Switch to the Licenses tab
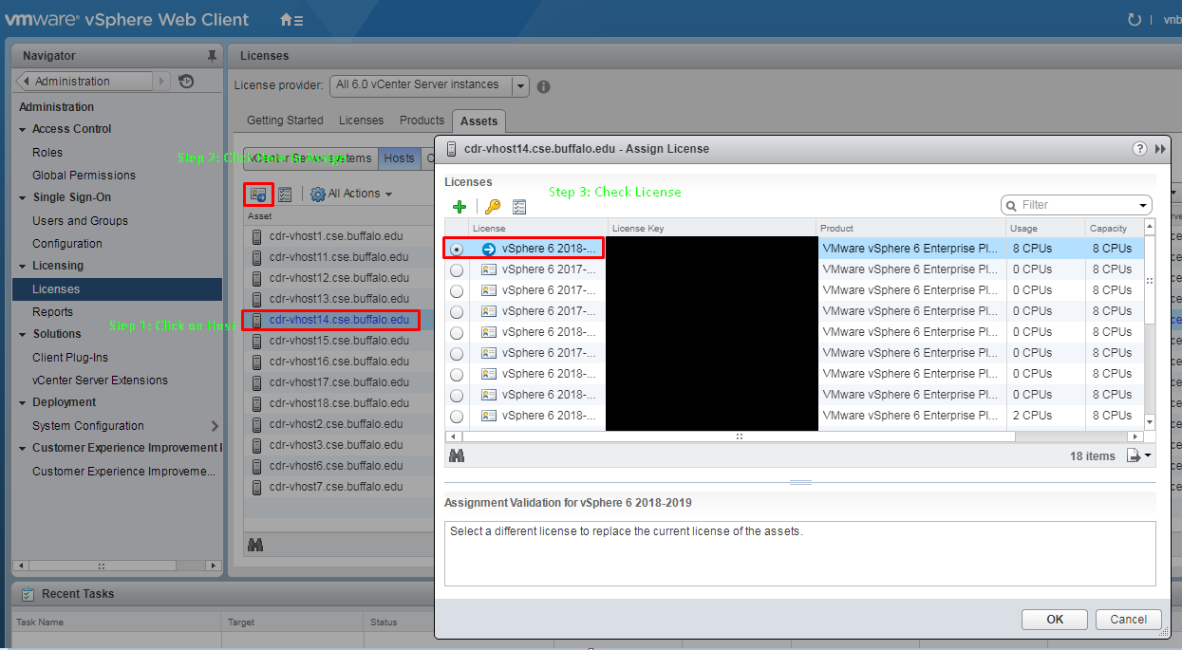Viewport: 1182px width, 650px height. 362,121
